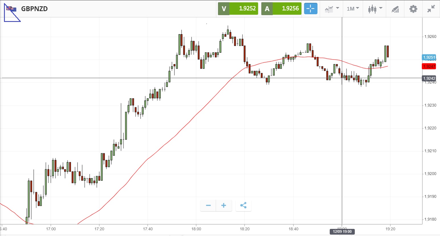The image size is (440, 236).
Task: Select the drawing tools pencil icon
Action: point(395,9)
